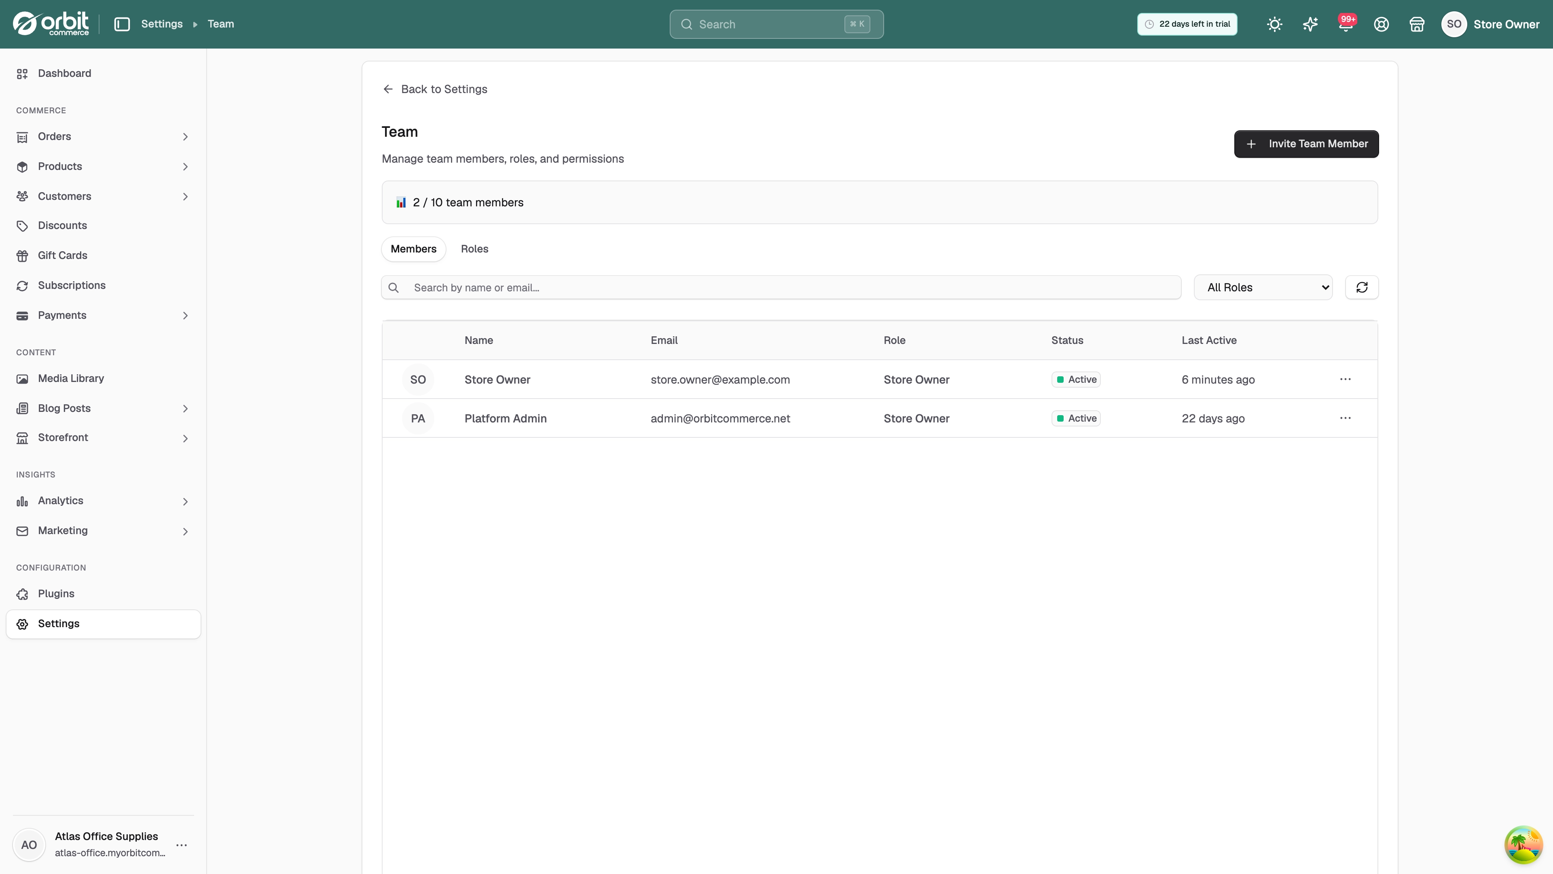The width and height of the screenshot is (1553, 874).
Task: Switch to the Members tab
Action: point(414,249)
